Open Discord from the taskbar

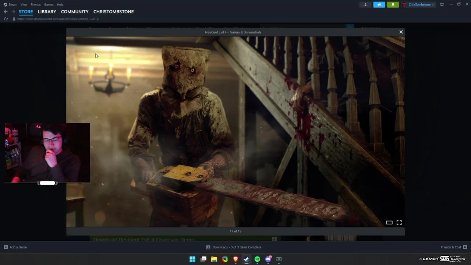click(x=268, y=259)
